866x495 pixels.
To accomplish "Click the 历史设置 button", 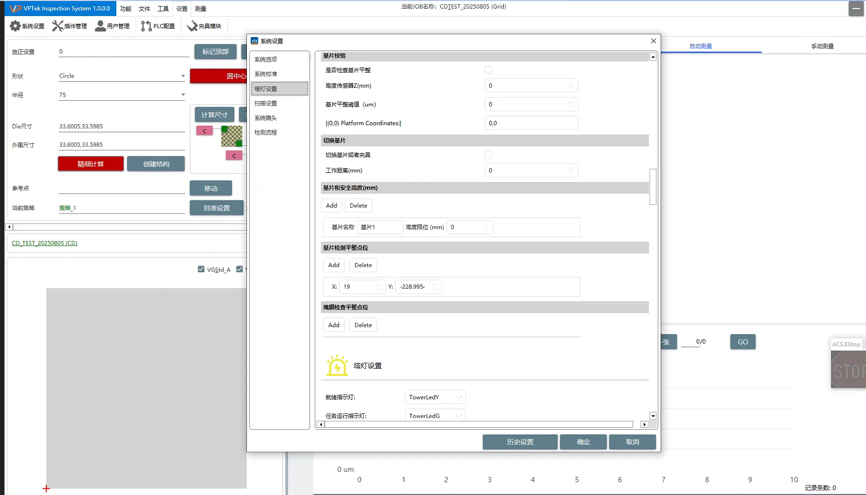I will tap(520, 442).
